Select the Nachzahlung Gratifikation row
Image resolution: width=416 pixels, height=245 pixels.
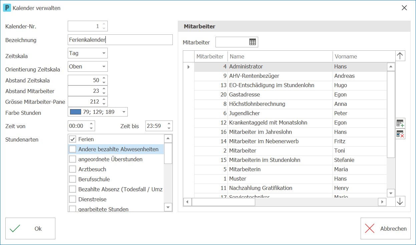pos(290,188)
